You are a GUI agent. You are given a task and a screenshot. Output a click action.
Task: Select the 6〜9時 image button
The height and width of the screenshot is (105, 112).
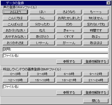click(x=69, y=74)
